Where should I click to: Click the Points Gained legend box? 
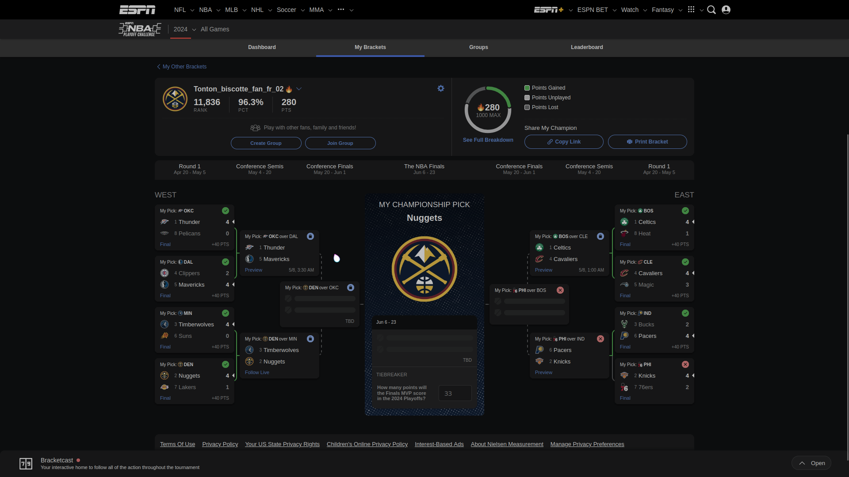pyautogui.click(x=527, y=88)
